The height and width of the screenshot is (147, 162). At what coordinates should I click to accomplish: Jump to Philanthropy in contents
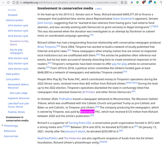tap(11, 126)
